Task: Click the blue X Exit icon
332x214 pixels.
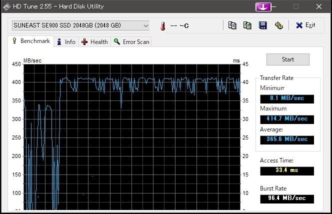Action: point(299,25)
